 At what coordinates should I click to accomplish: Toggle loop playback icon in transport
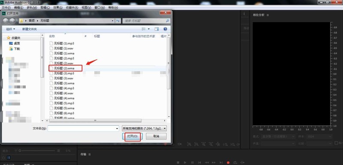[x=235, y=162]
